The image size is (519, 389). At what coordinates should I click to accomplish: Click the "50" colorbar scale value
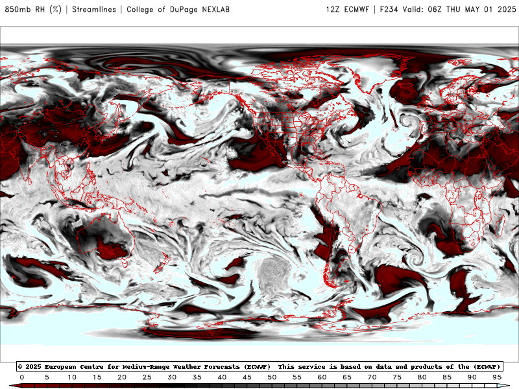[272, 377]
